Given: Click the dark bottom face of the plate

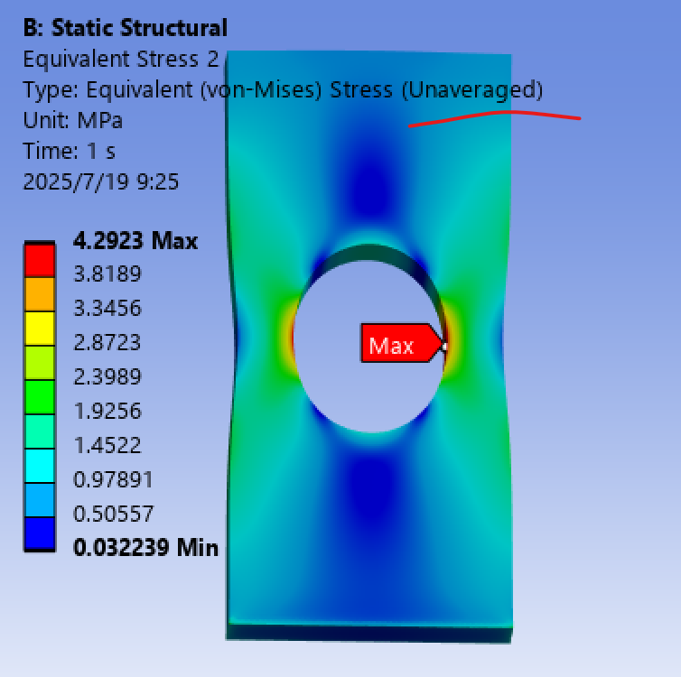Looking at the screenshot, I should (x=369, y=634).
